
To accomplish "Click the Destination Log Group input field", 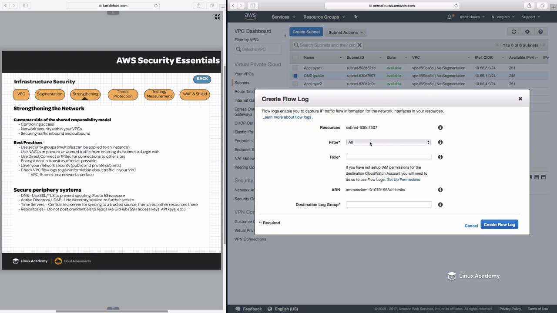I will click(389, 204).
